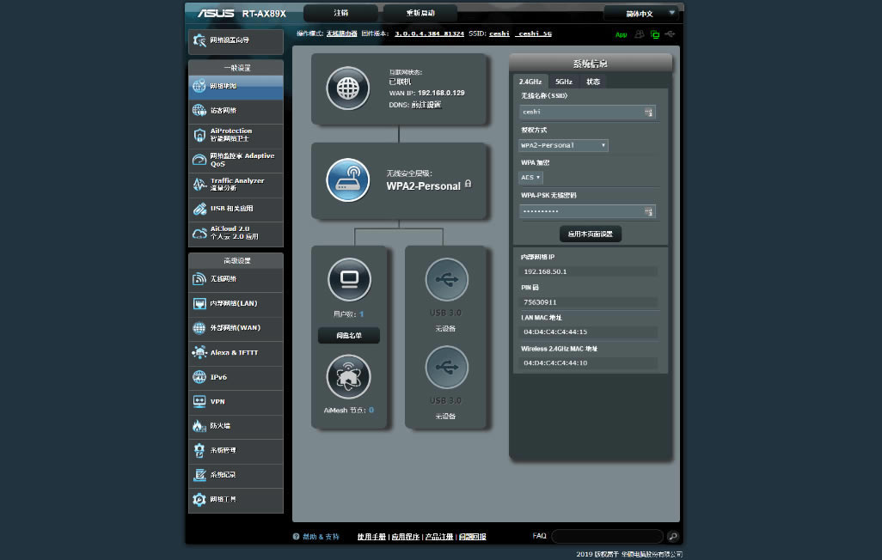
Task: Open AiProtection in the sidebar
Action: coord(236,135)
